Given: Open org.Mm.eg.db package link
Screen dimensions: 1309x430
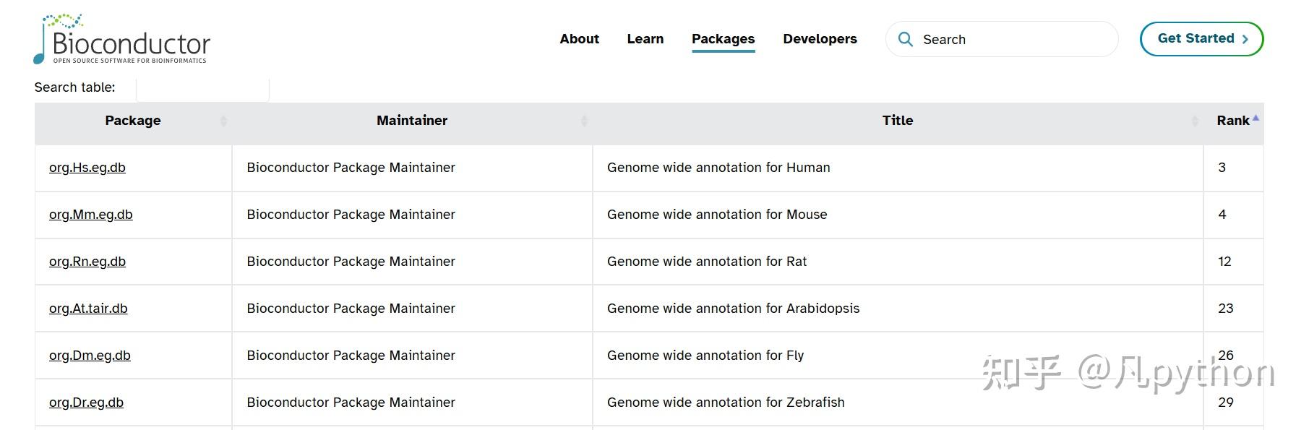Looking at the screenshot, I should pyautogui.click(x=91, y=215).
